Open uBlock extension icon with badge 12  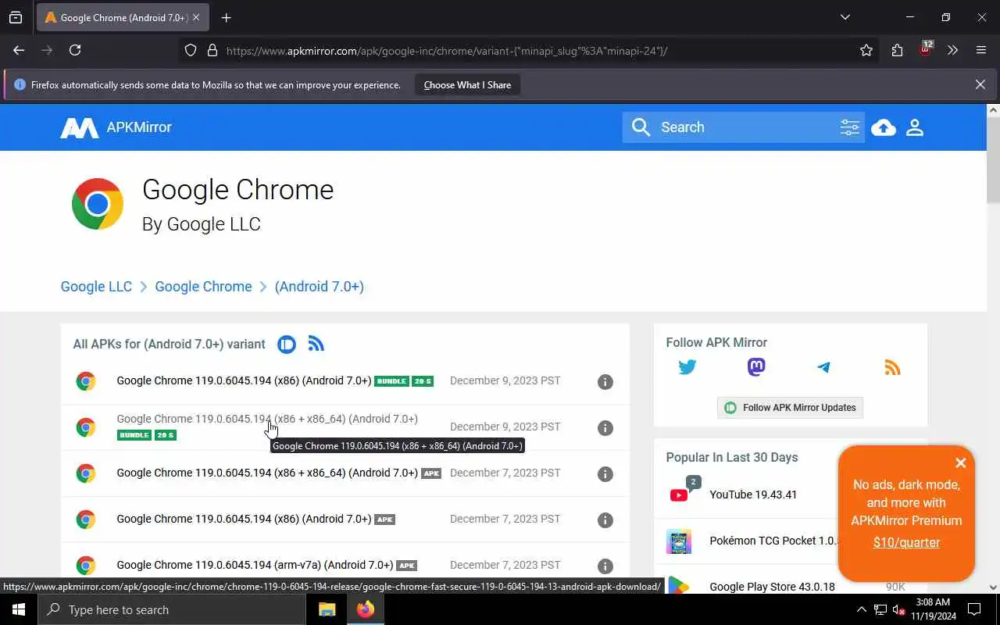[x=925, y=49]
